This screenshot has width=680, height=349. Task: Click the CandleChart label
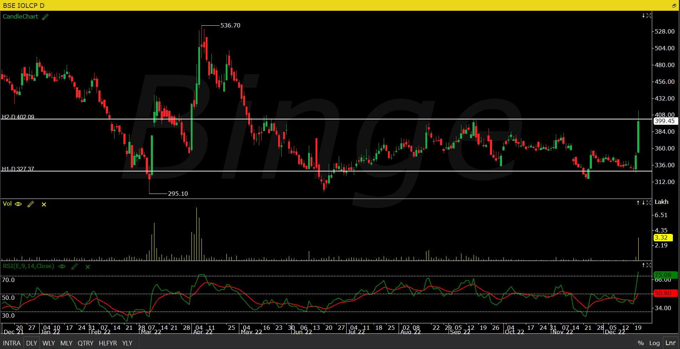[x=20, y=16]
